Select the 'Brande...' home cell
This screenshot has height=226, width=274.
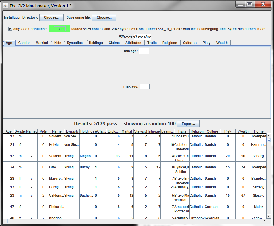coord(259,178)
